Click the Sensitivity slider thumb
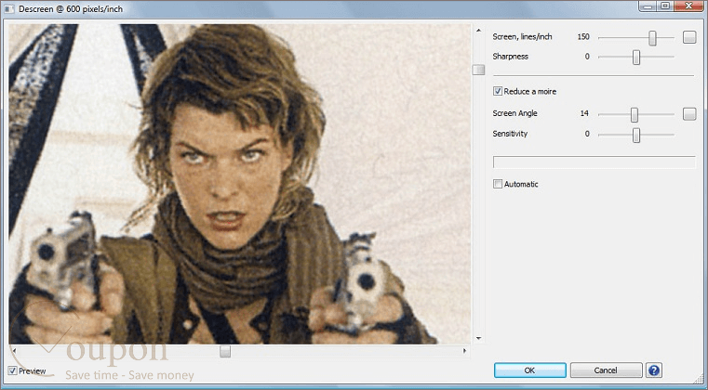708x390 pixels. click(636, 136)
